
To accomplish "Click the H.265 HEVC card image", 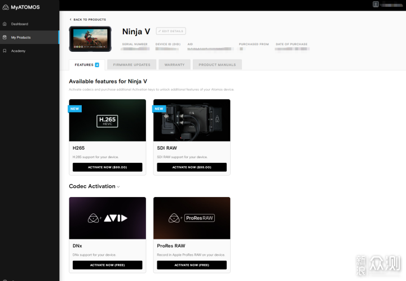I will [108, 120].
